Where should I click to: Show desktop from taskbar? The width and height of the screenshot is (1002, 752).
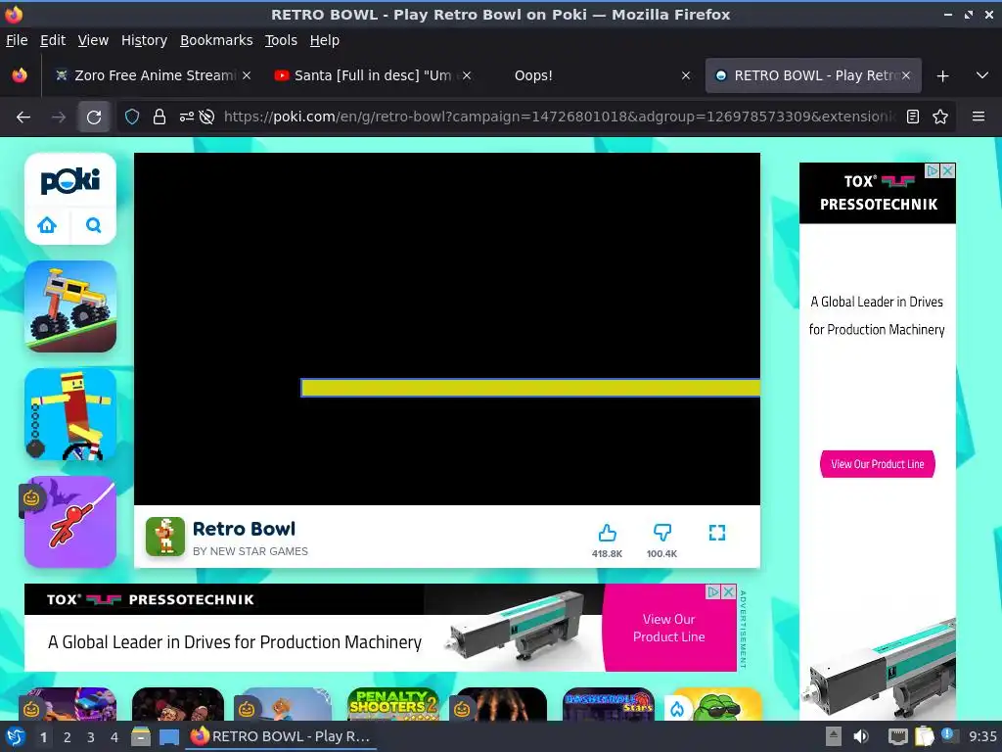pos(169,736)
